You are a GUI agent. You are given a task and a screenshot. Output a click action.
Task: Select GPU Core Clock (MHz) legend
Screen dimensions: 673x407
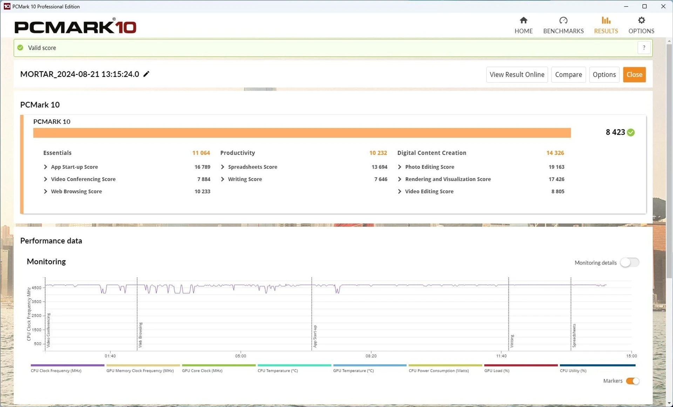(219, 368)
